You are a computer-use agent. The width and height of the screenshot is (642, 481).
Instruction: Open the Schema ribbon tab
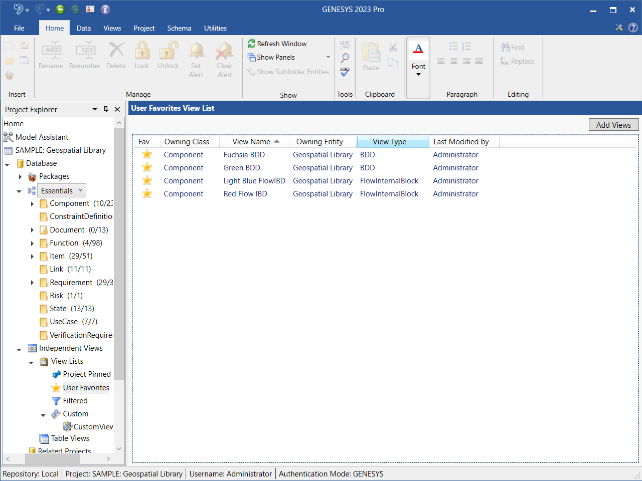(179, 28)
